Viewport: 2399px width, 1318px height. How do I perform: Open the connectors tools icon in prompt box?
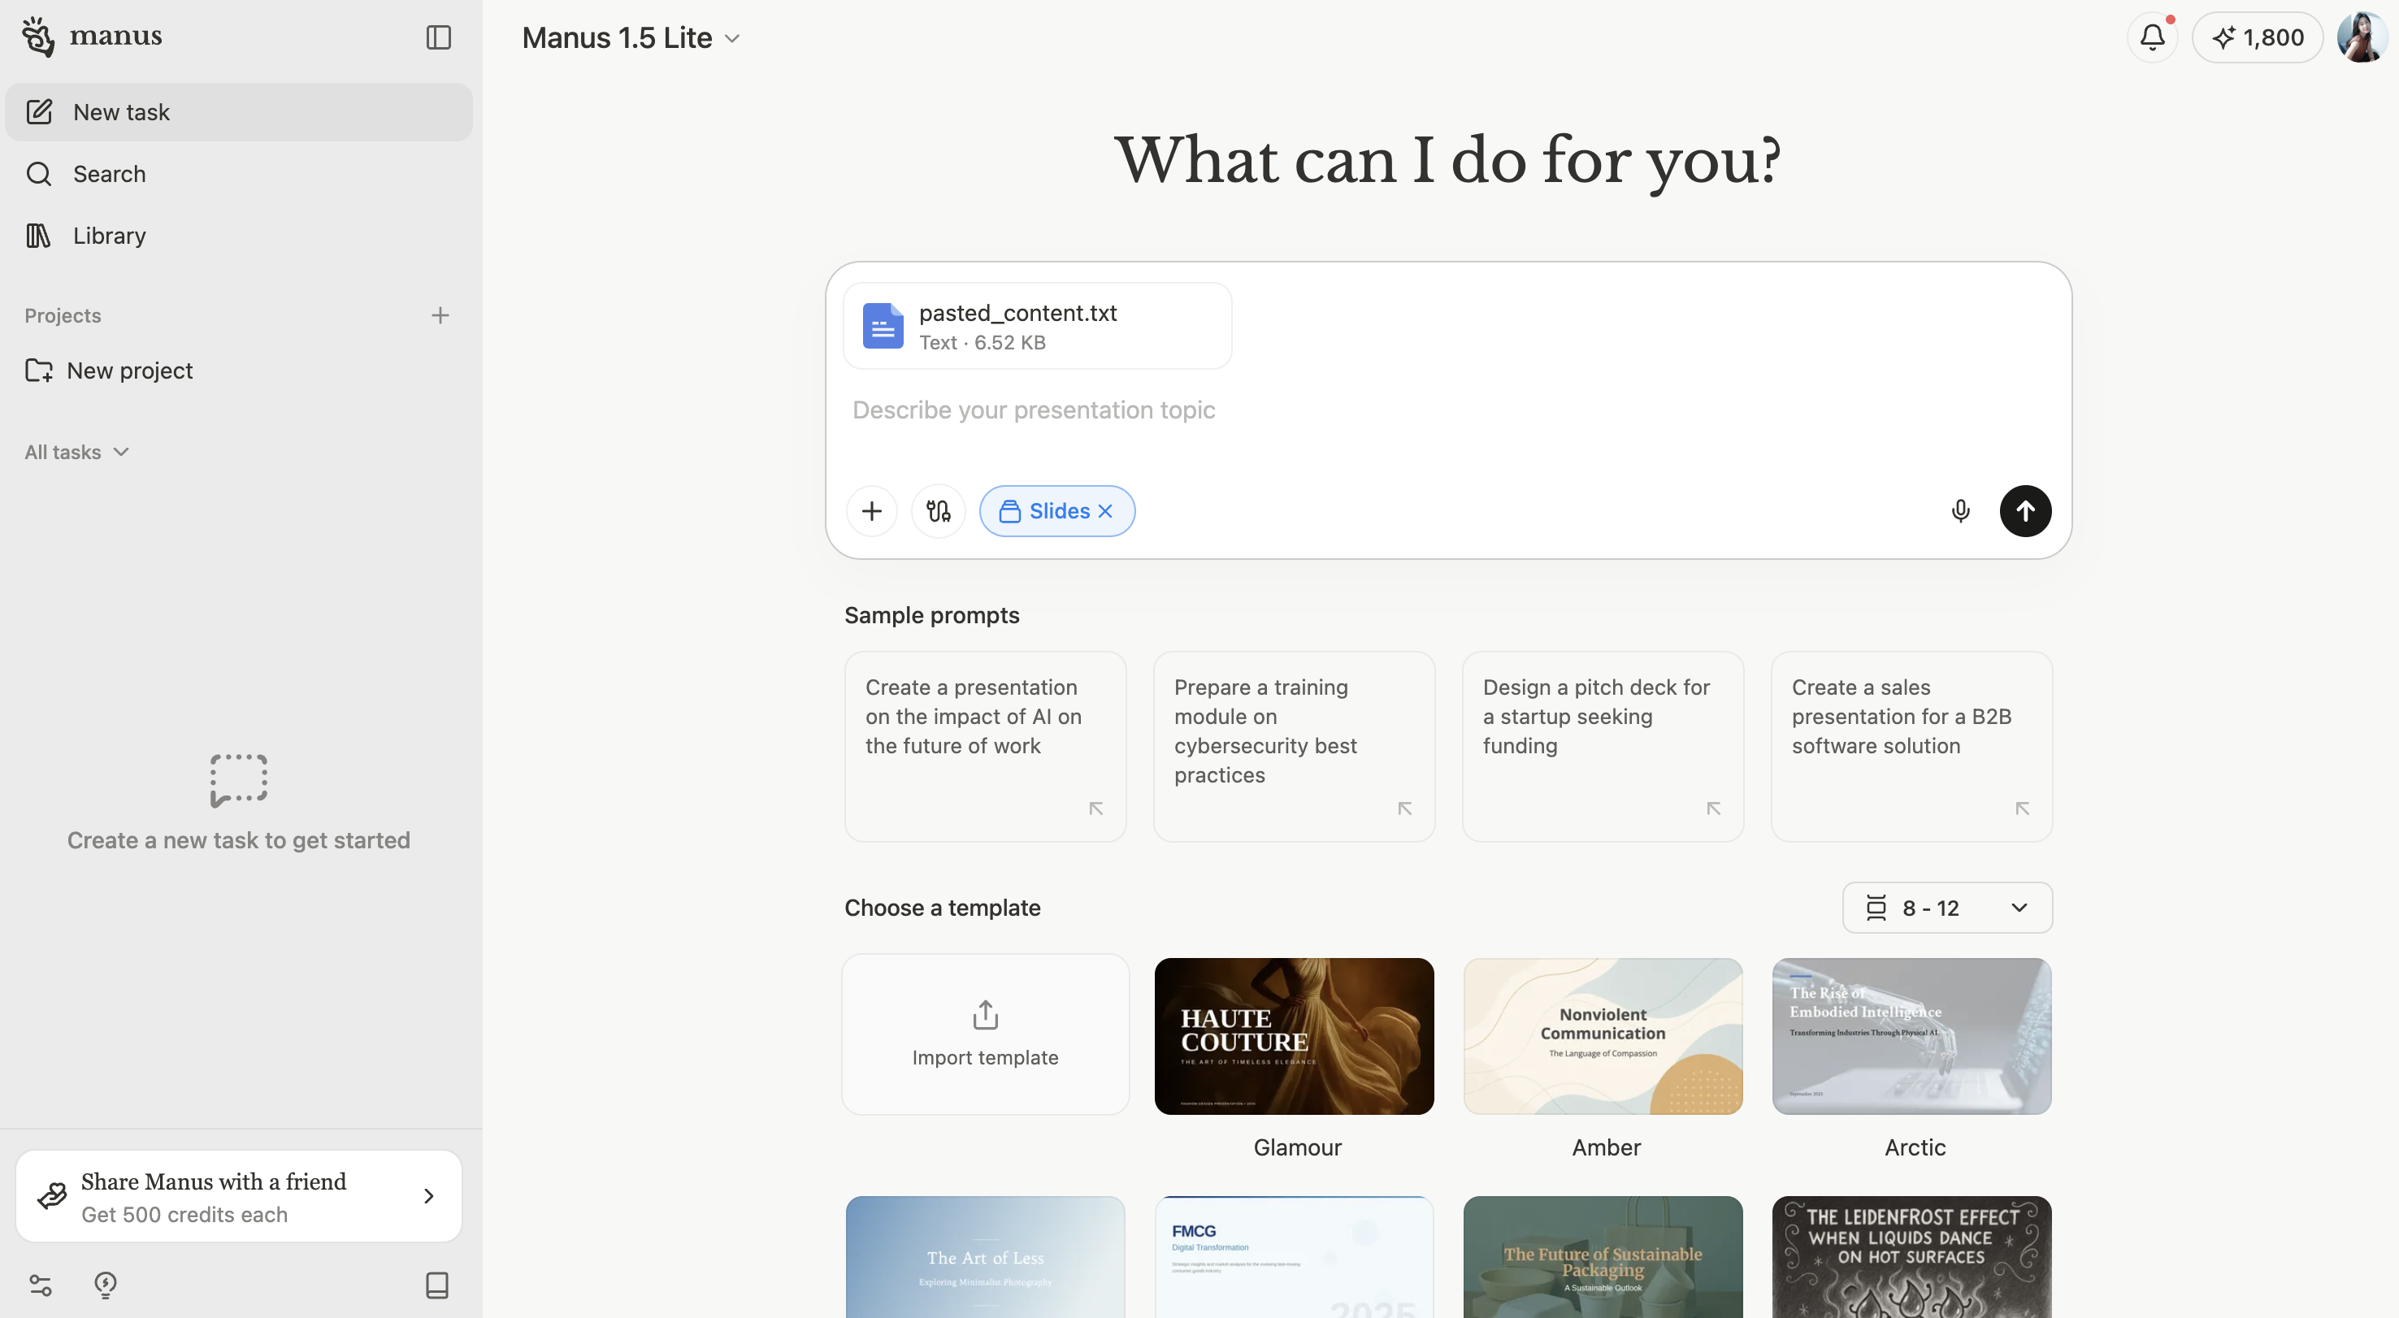point(938,511)
